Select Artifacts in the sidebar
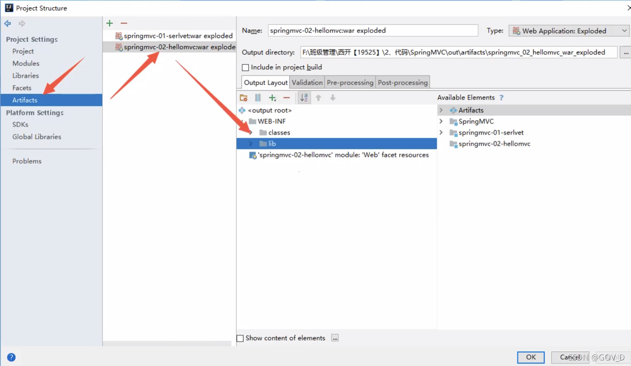Viewport: 631px width, 366px height. coord(51,100)
